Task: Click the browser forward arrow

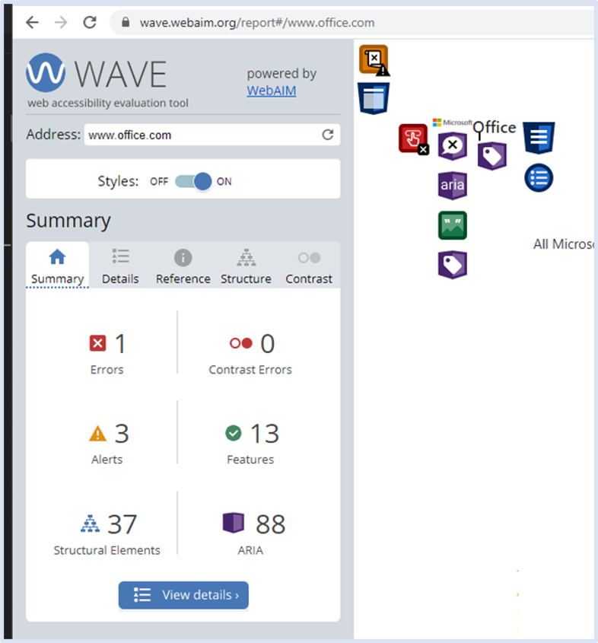Action: [61, 22]
